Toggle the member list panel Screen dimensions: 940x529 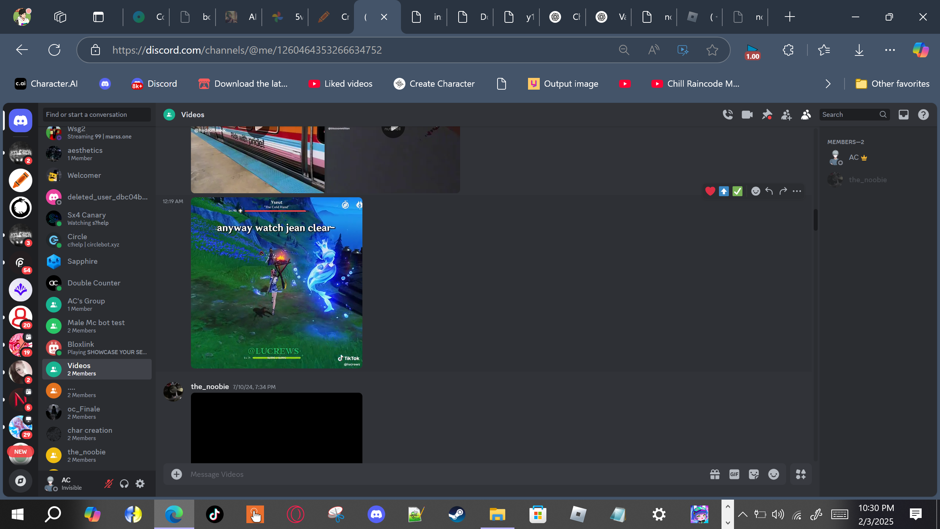point(806,115)
